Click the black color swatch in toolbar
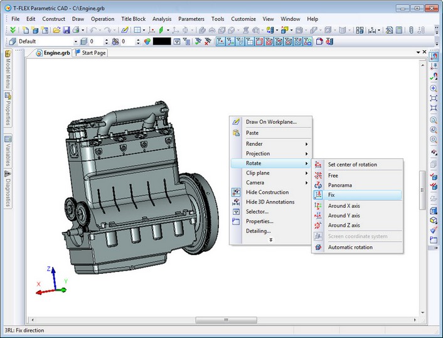This screenshot has width=443, height=338. pos(161,41)
